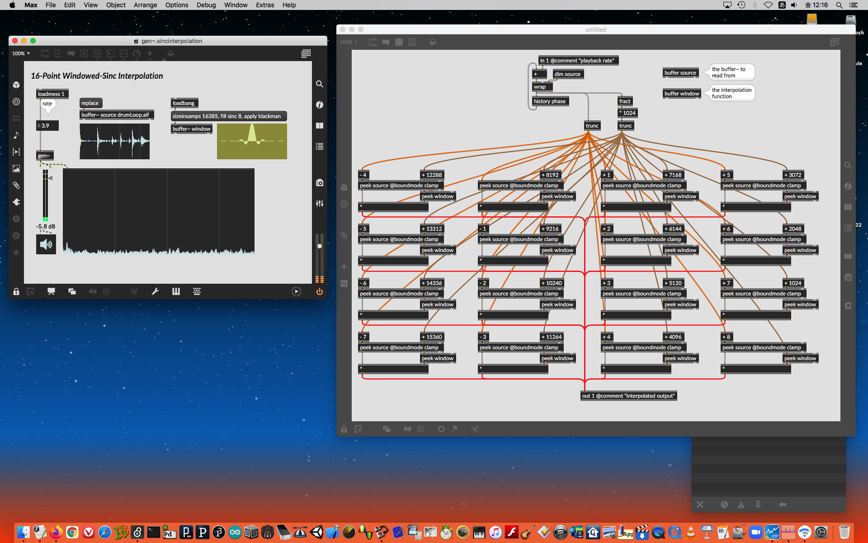Open the Inspector info icon
The height and width of the screenshot is (543, 868).
[319, 105]
